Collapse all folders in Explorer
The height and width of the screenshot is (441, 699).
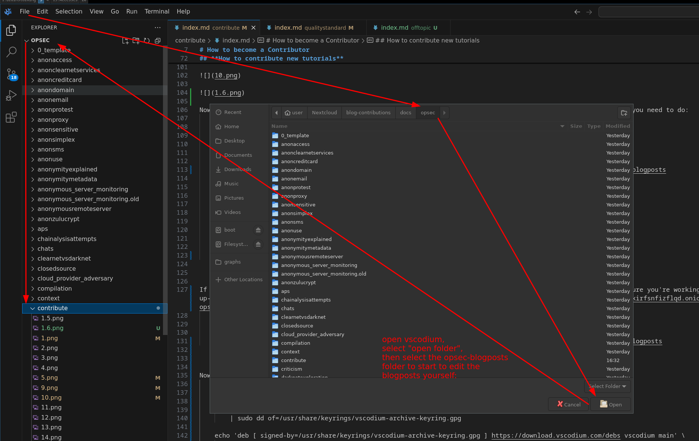tap(158, 41)
